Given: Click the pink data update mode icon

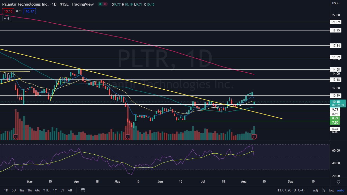Looking at the screenshot, I should pyautogui.click(x=105, y=4).
